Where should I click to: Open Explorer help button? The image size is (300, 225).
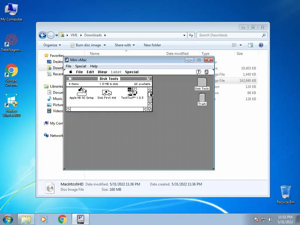261,45
